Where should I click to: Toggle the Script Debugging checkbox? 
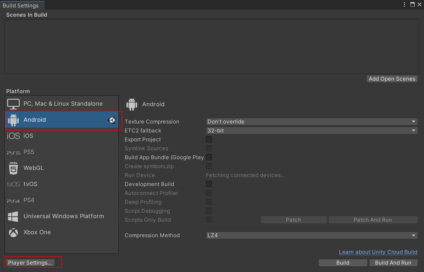pos(209,211)
